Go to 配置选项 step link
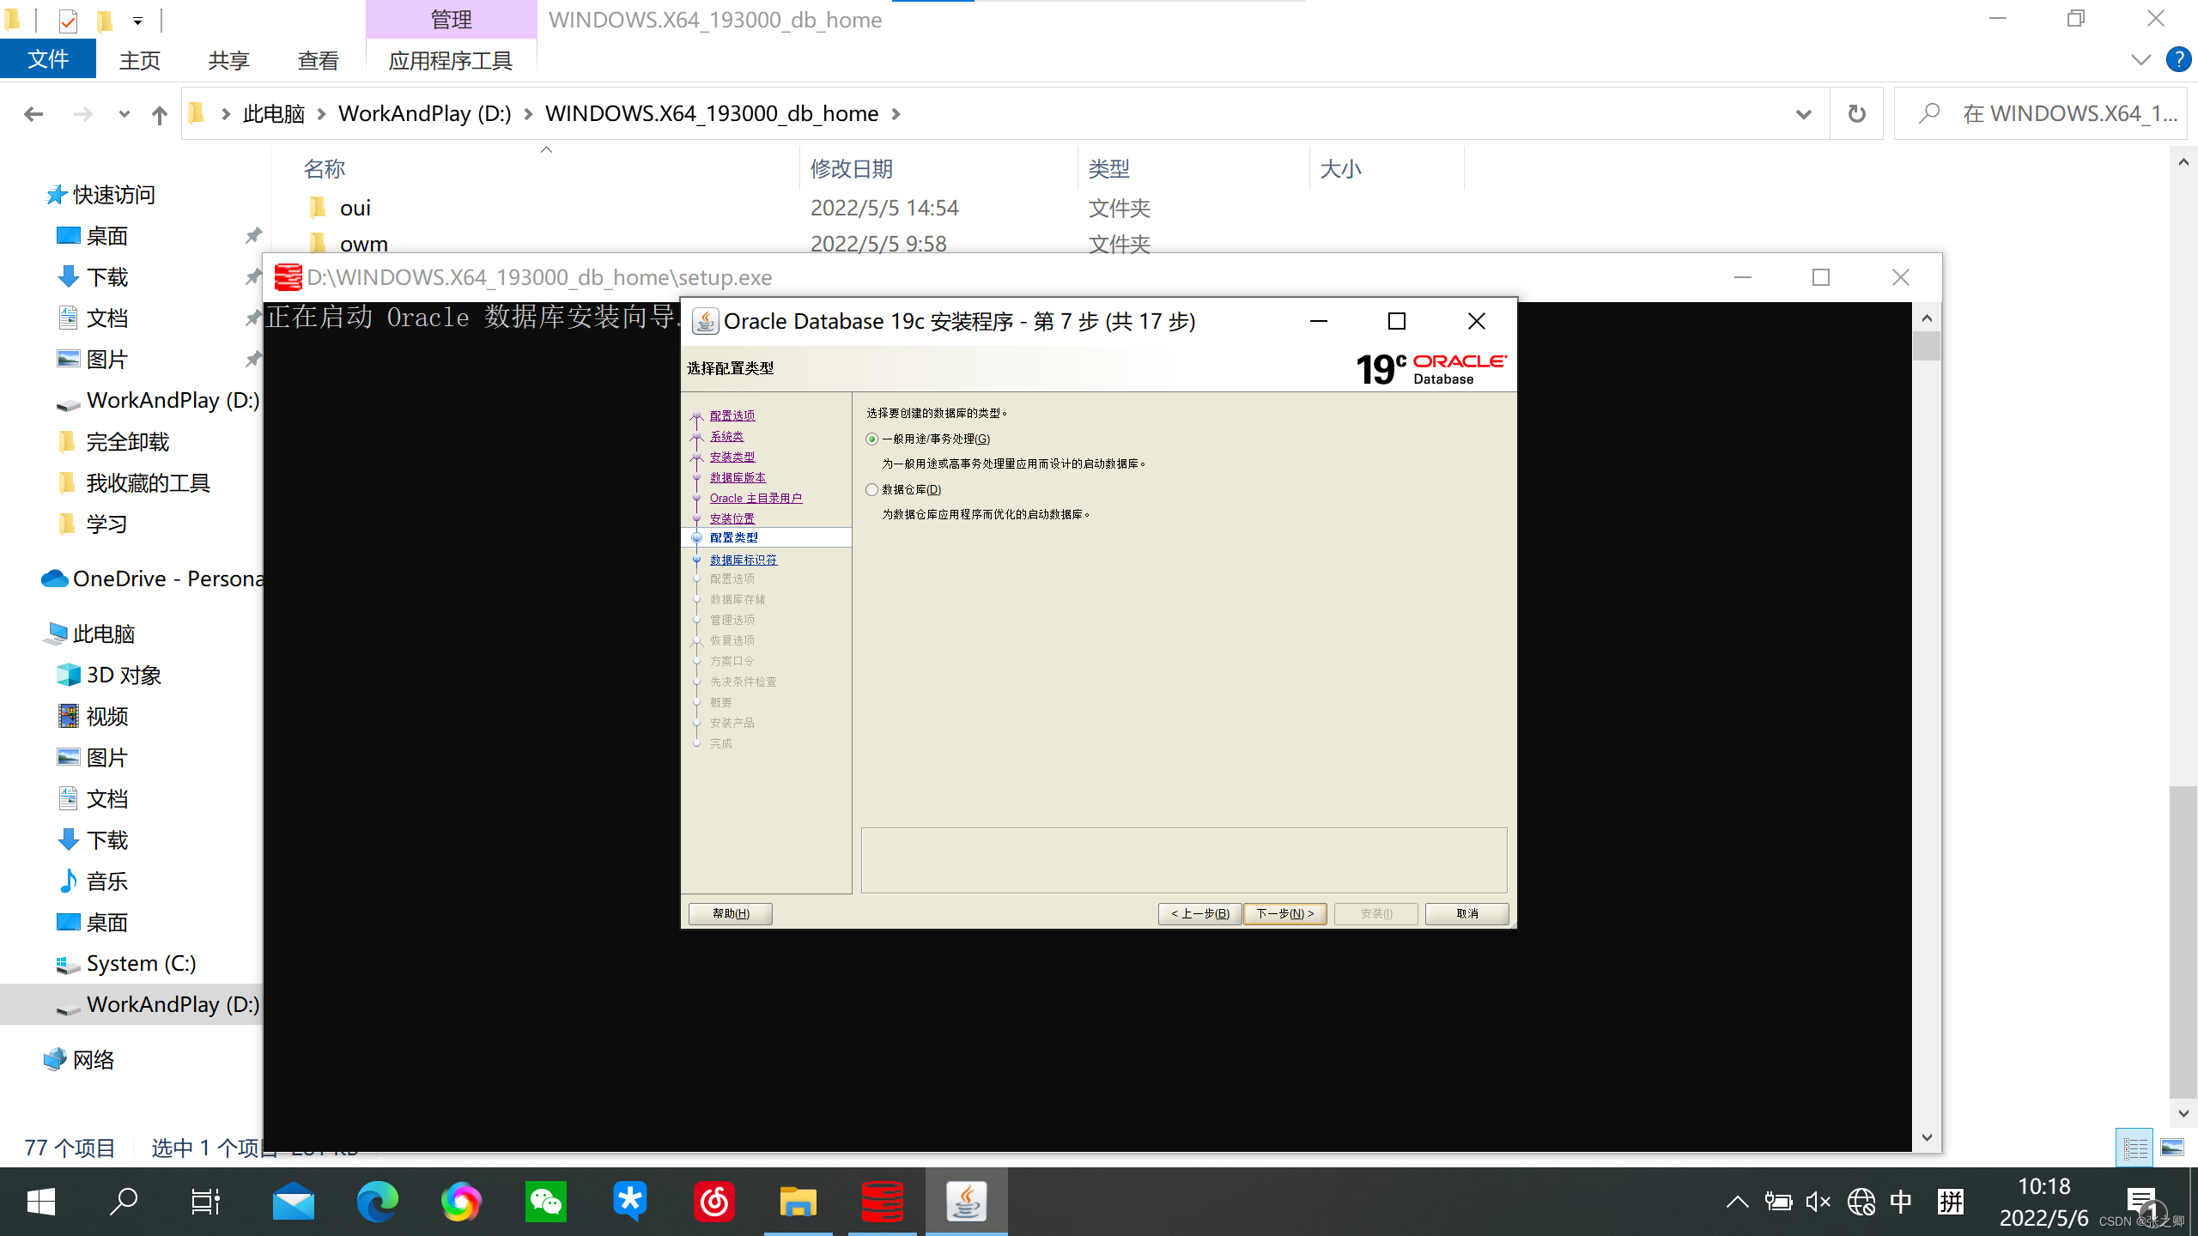 point(732,415)
